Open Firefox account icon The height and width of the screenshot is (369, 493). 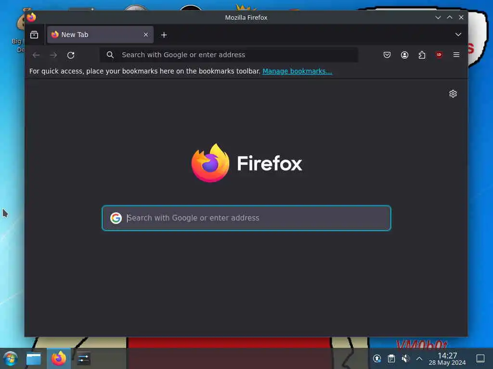click(x=404, y=55)
